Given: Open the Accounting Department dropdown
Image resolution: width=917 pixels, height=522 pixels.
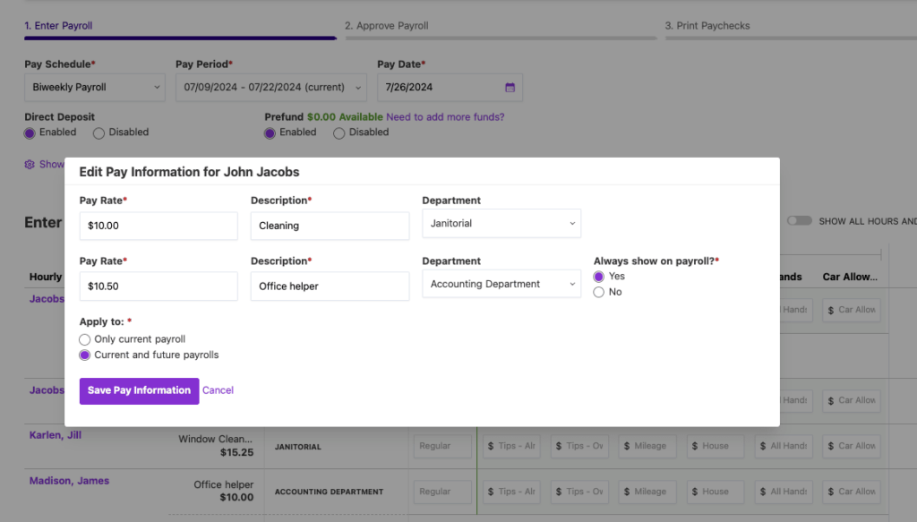Looking at the screenshot, I should pos(501,284).
